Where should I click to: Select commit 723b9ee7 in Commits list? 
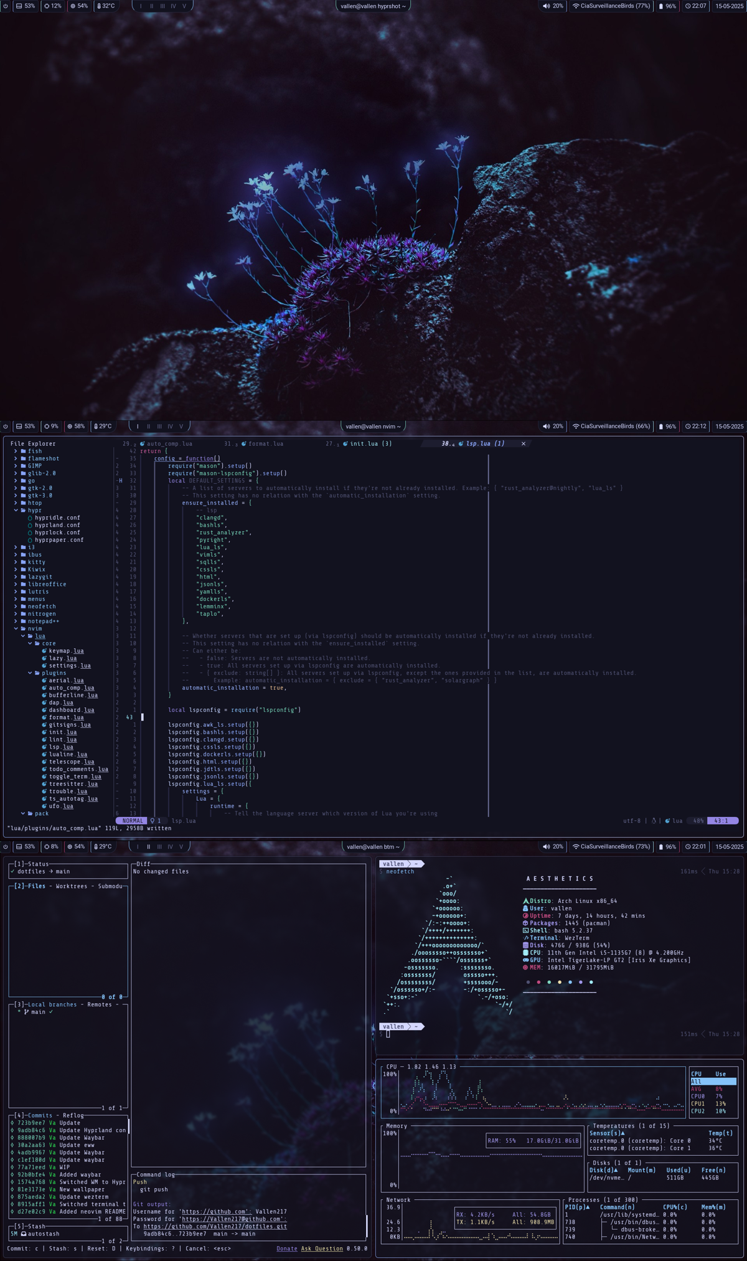point(31,1123)
